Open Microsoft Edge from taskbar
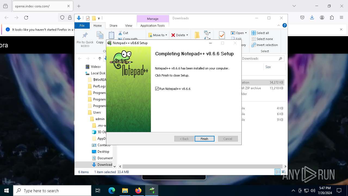348x196 pixels. point(112,191)
